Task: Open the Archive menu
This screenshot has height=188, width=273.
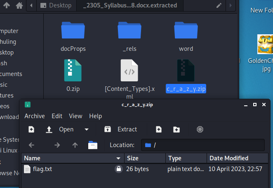Action: pos(35,116)
